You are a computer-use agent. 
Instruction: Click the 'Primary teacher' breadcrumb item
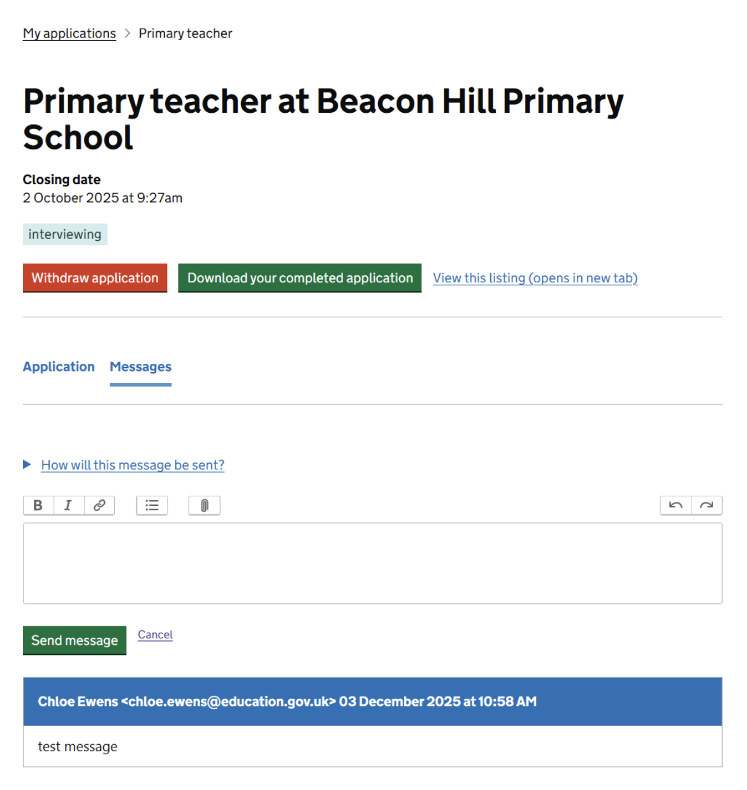click(x=185, y=33)
